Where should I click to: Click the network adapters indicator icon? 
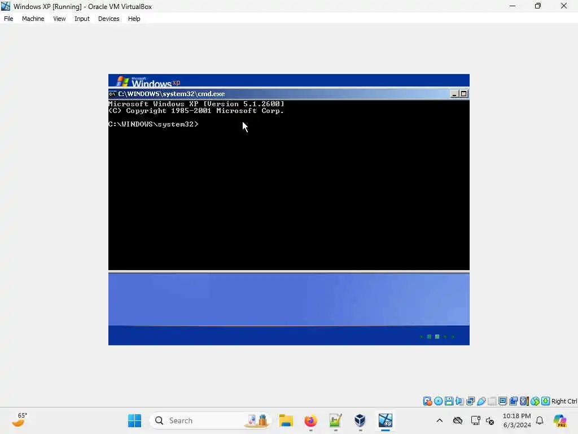point(470,401)
